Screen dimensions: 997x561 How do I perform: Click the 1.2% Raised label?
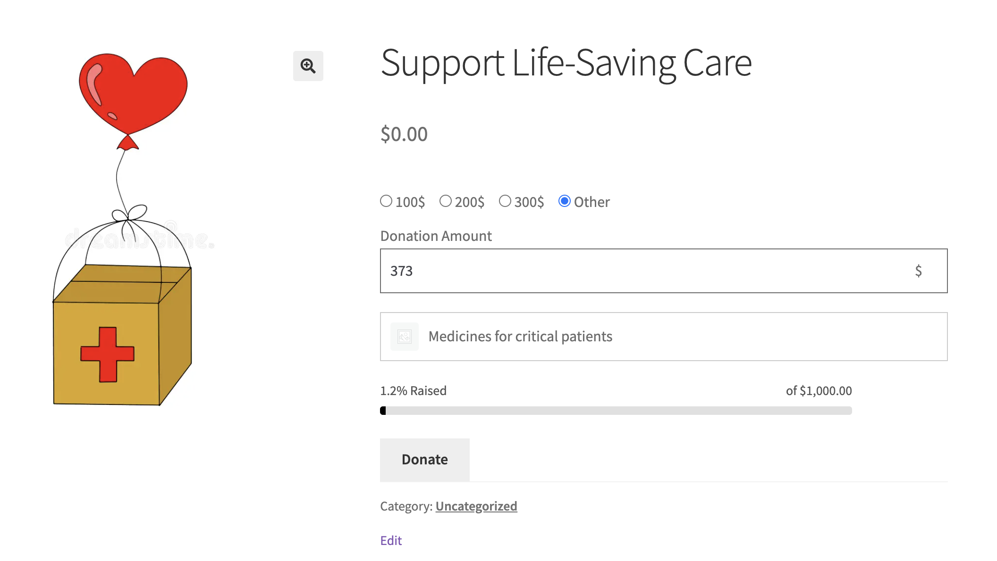click(413, 391)
